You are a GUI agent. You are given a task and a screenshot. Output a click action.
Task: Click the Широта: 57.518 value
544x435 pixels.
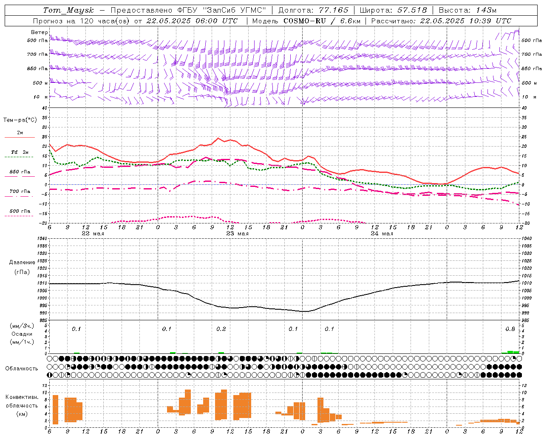393,10
